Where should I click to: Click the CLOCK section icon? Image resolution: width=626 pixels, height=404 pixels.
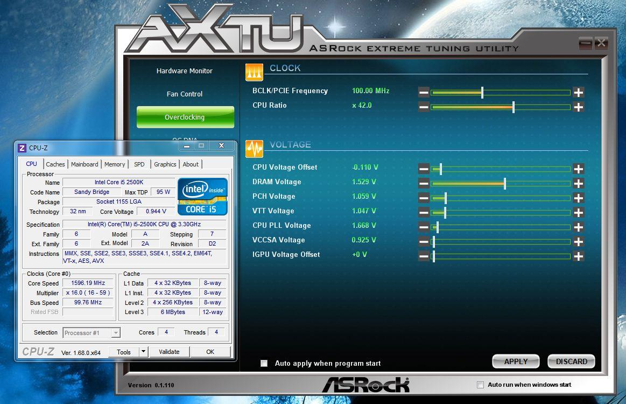coord(254,72)
